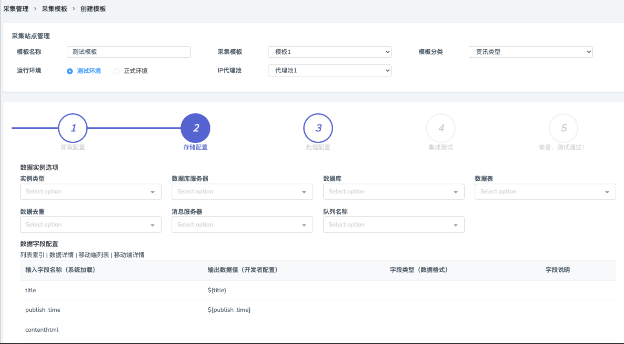The width and height of the screenshot is (624, 344).
Task: Expand the 数据库服务器 select dropdown
Action: 242,192
